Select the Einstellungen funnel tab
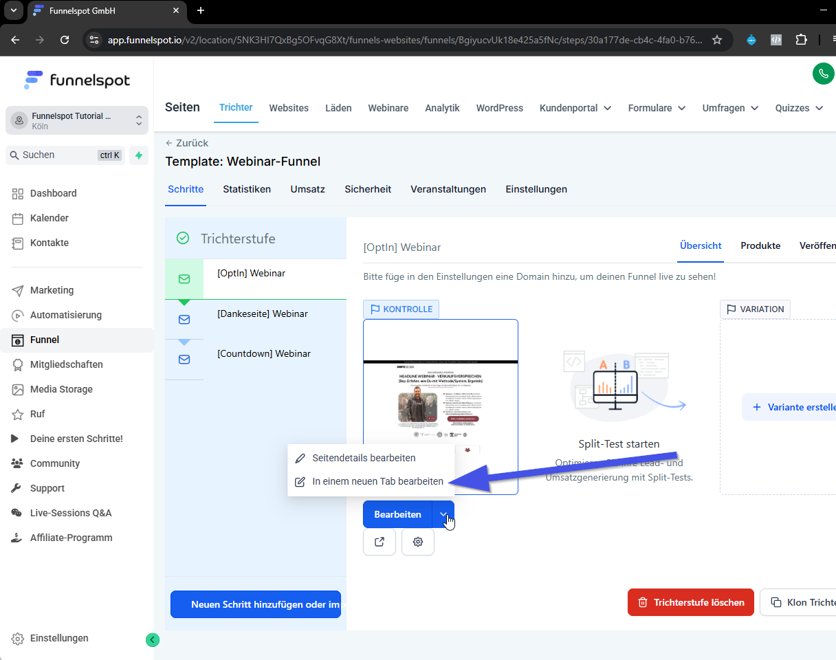The width and height of the screenshot is (836, 660). pyautogui.click(x=536, y=189)
